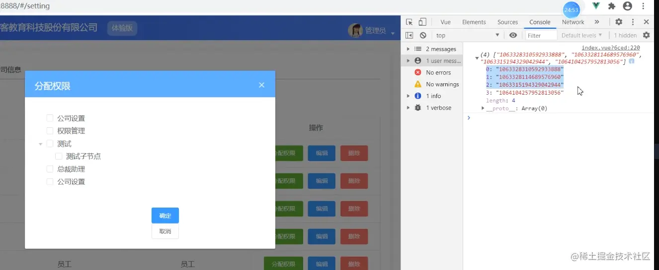
Task: Click the length: 4 property
Action: [500, 101]
